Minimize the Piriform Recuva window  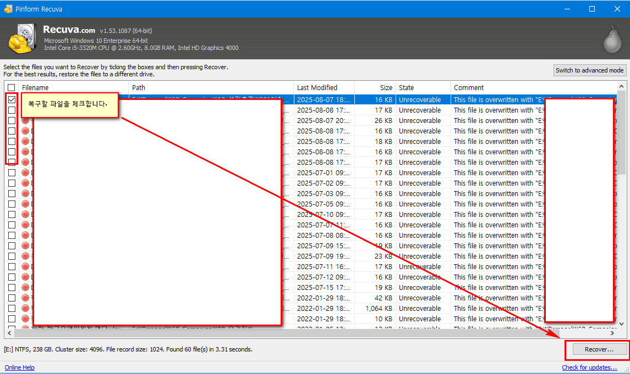point(567,9)
